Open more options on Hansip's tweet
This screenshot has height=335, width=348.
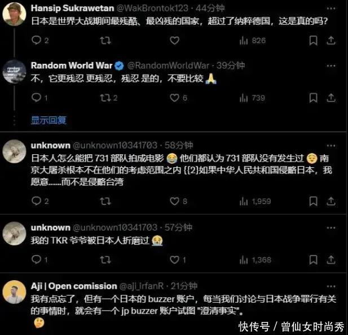tap(331, 8)
